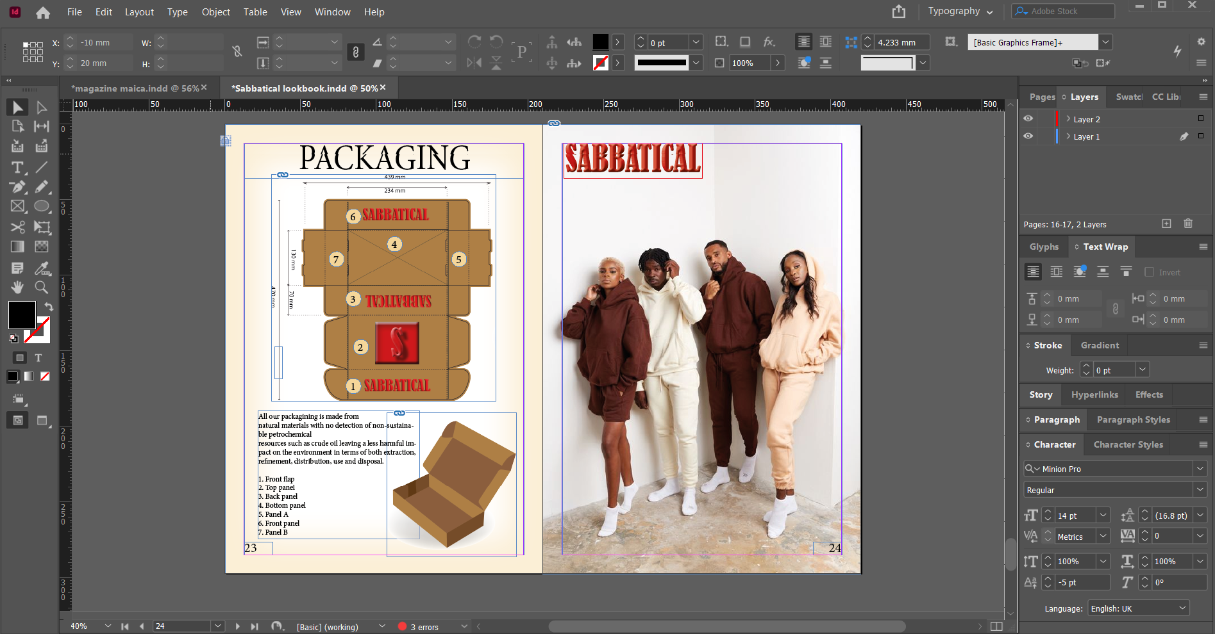Expand Layer 2 disclosure arrow
This screenshot has width=1215, height=634.
(1068, 119)
